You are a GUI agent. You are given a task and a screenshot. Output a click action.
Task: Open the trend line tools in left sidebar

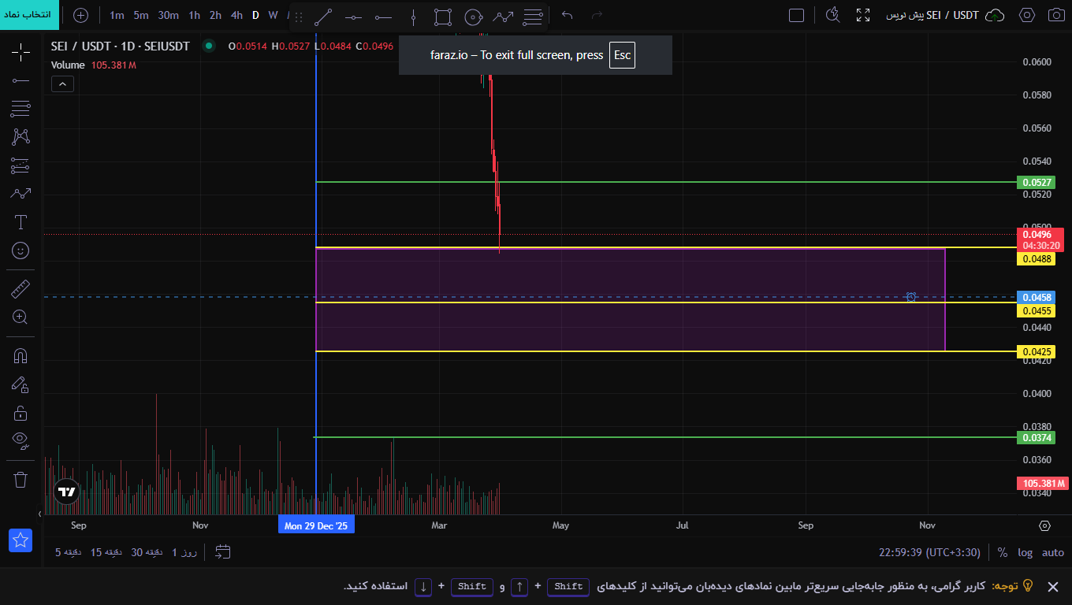[20, 80]
